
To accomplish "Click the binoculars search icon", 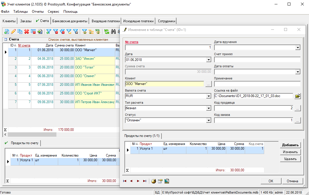I will pos(113,31).
